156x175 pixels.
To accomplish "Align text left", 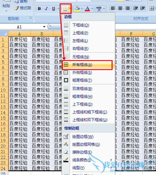I will click(x=113, y=8).
